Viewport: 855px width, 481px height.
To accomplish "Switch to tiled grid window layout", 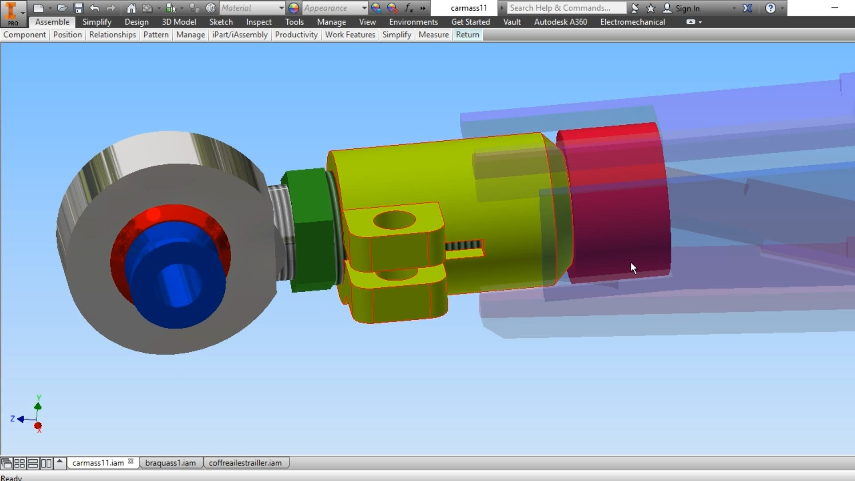I will coord(20,463).
